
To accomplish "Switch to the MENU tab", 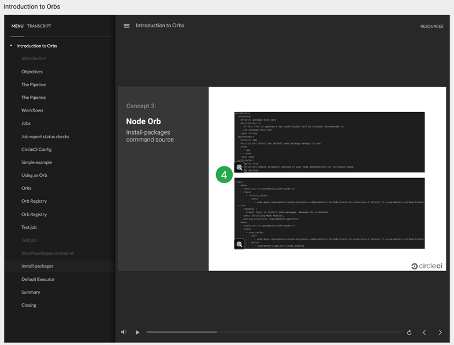I will click(17, 26).
